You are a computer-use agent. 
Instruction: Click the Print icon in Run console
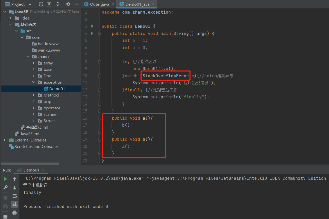(15, 213)
